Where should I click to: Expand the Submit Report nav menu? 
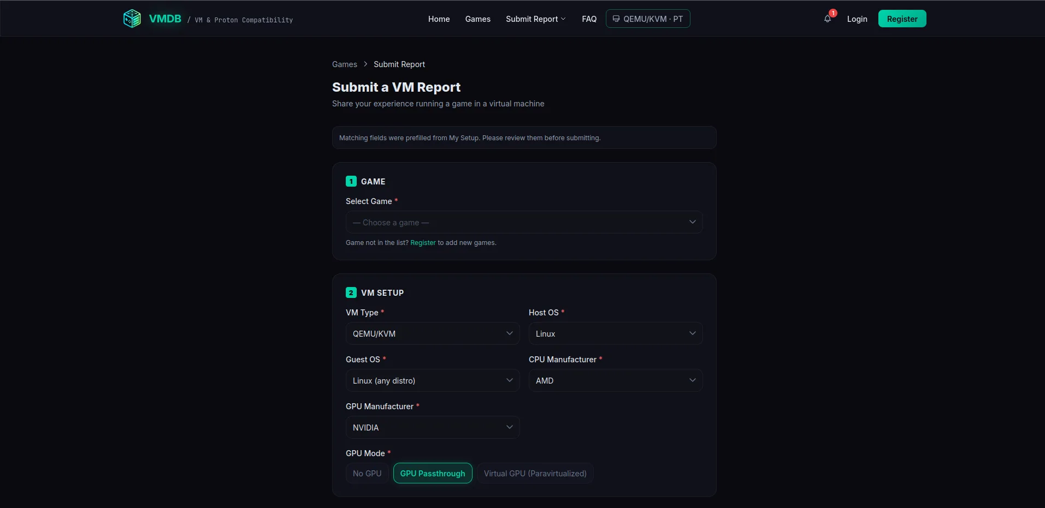coord(536,19)
